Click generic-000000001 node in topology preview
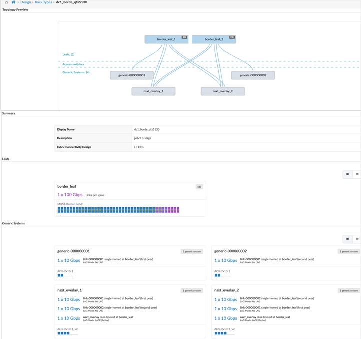The height and width of the screenshot is (339, 361). [x=132, y=75]
